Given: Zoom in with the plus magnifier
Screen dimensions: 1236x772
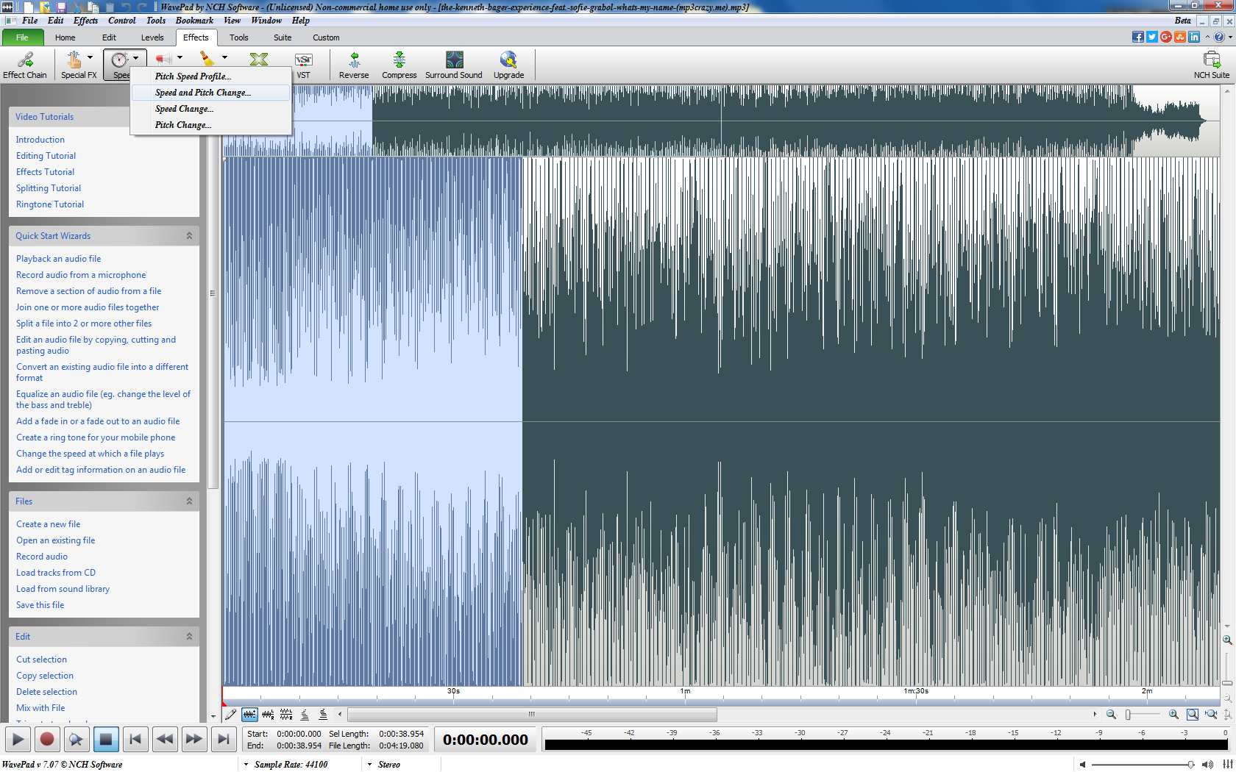Looking at the screenshot, I should pos(1173,714).
